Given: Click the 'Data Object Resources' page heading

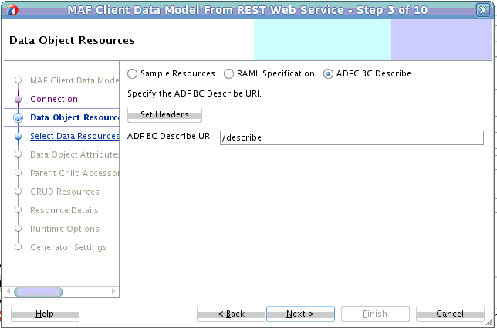Looking at the screenshot, I should pos(72,40).
